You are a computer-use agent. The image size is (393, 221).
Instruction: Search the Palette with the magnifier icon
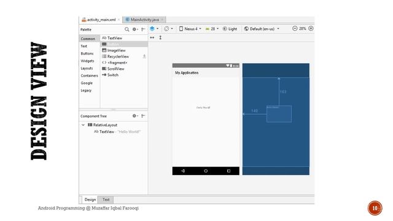tap(127, 29)
